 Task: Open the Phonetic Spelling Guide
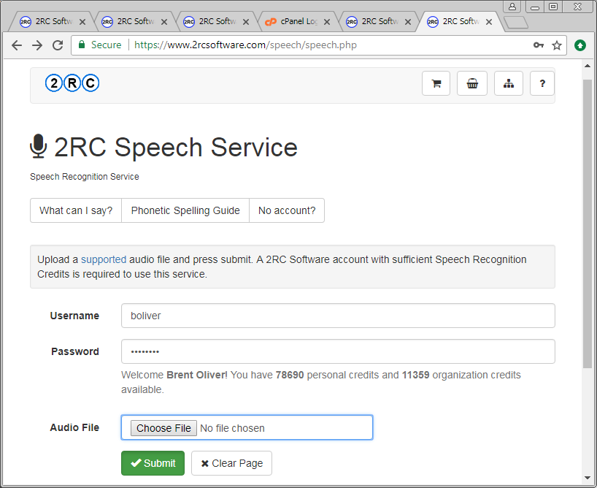coord(185,210)
